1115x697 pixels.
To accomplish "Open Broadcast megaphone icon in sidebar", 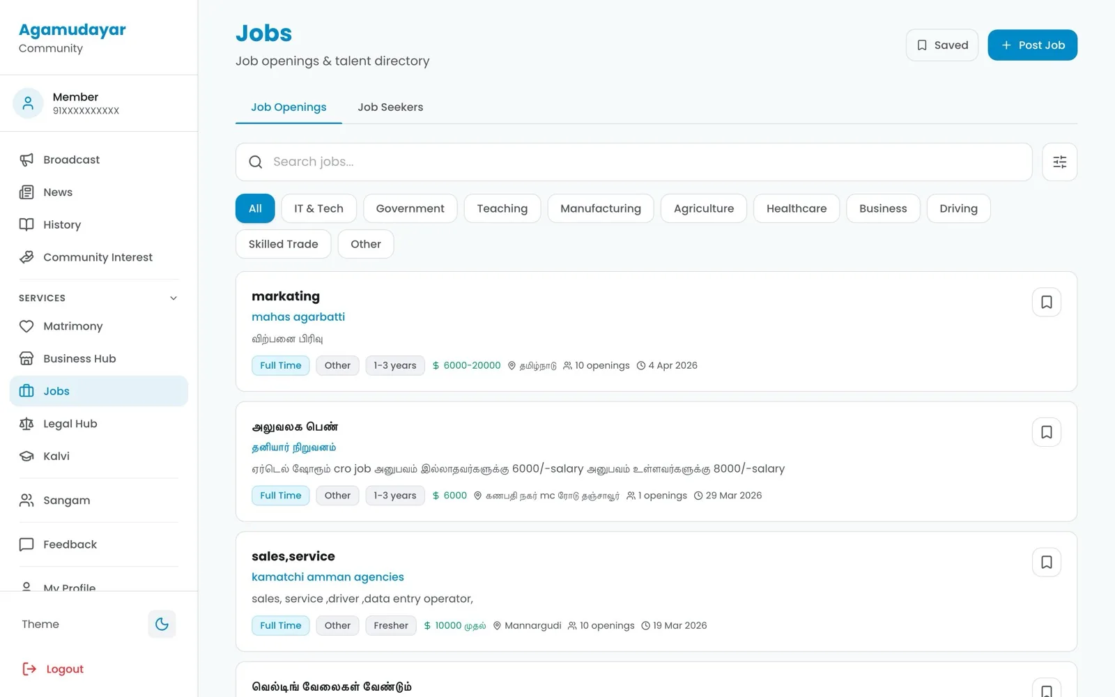I will tap(26, 160).
